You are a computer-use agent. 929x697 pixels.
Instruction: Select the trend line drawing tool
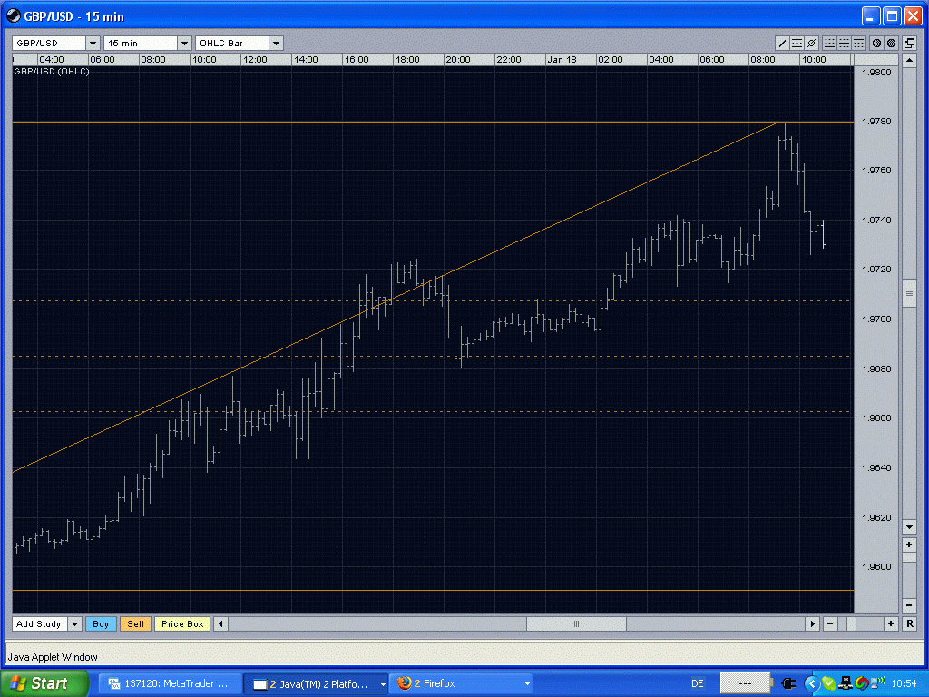782,44
